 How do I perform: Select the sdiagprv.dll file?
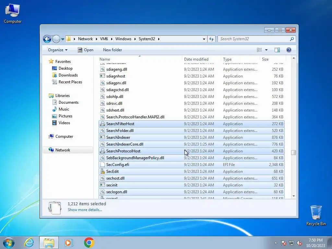(x=191, y=83)
